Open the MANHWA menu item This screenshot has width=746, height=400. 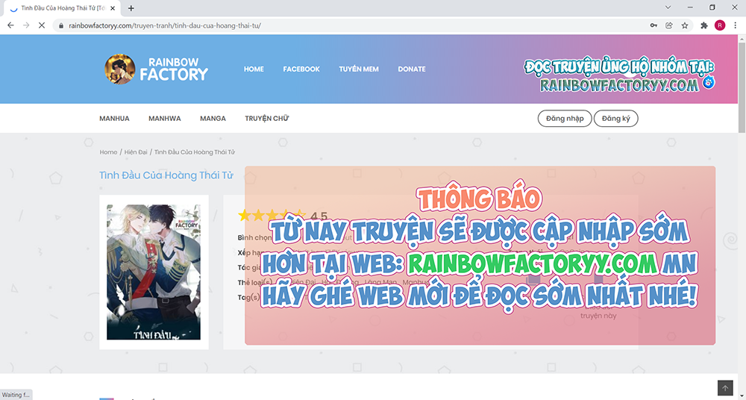[164, 119]
